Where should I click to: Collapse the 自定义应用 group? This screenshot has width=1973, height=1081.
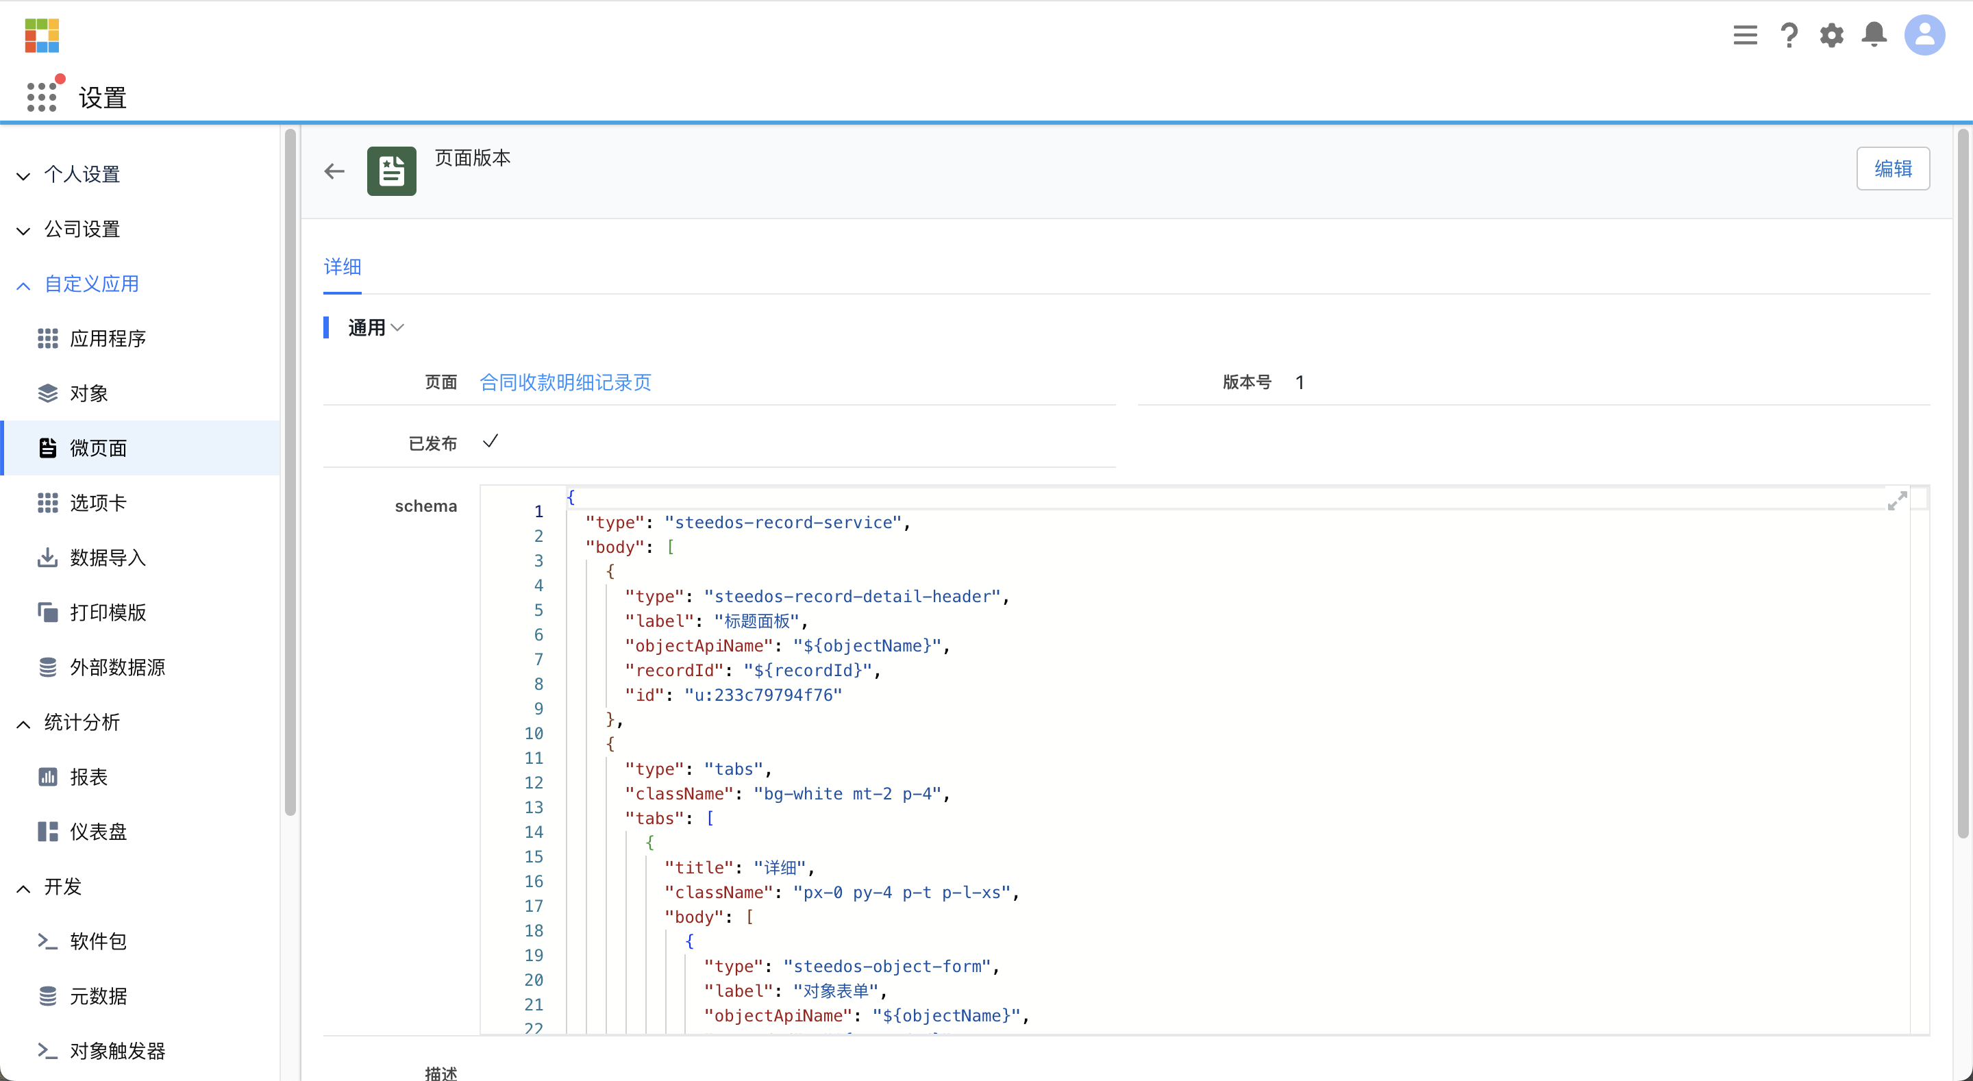(90, 284)
